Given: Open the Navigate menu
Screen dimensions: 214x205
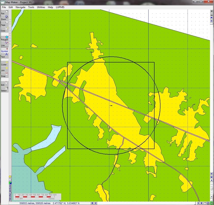Looking at the screenshot, I should (x=20, y=7).
